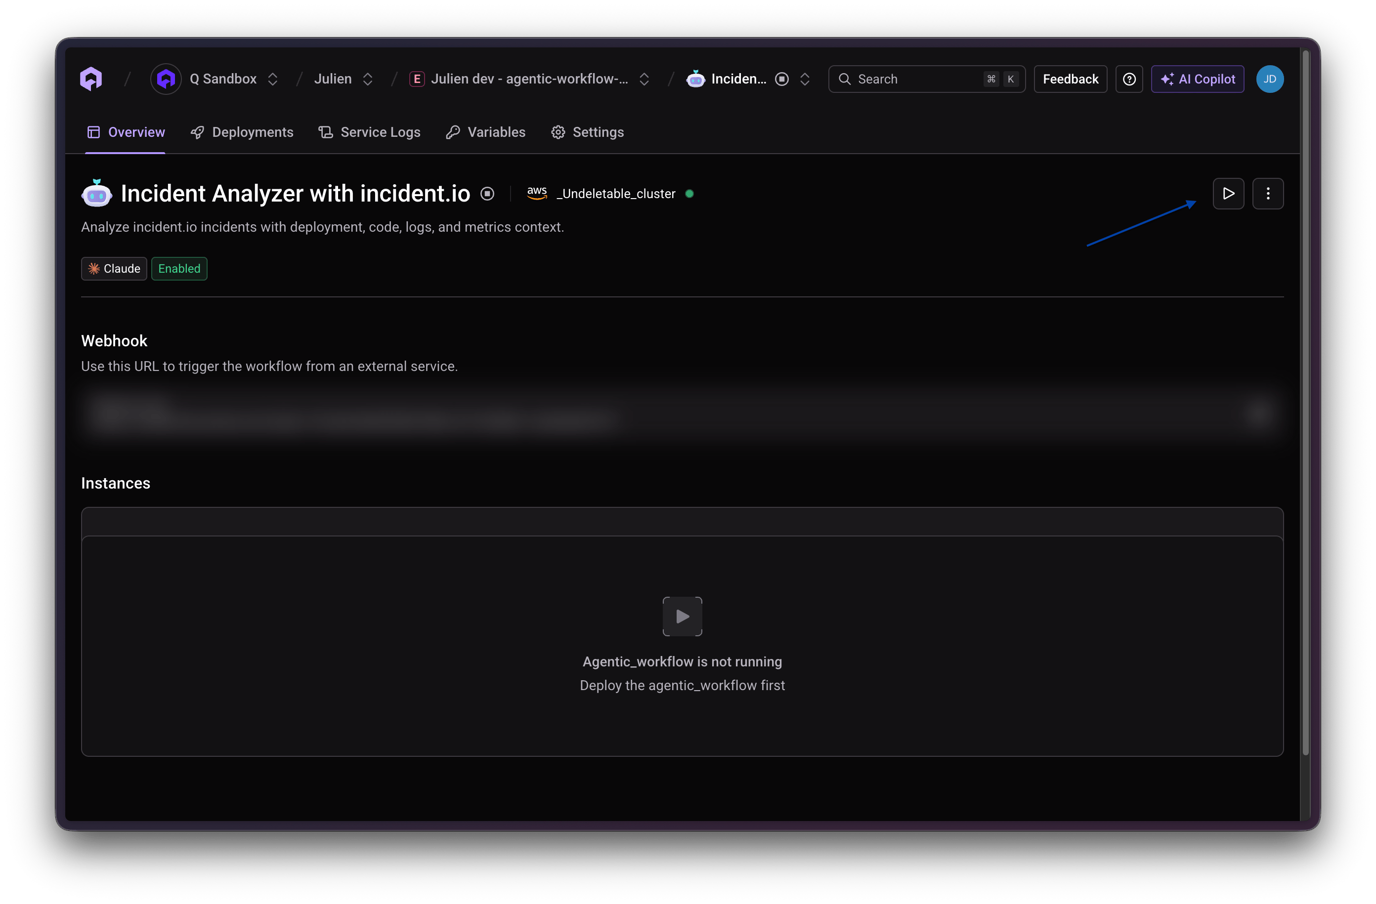The height and width of the screenshot is (904, 1376).
Task: Open Julien dev agentic-workflow environment breadcrumb
Action: pyautogui.click(x=529, y=79)
